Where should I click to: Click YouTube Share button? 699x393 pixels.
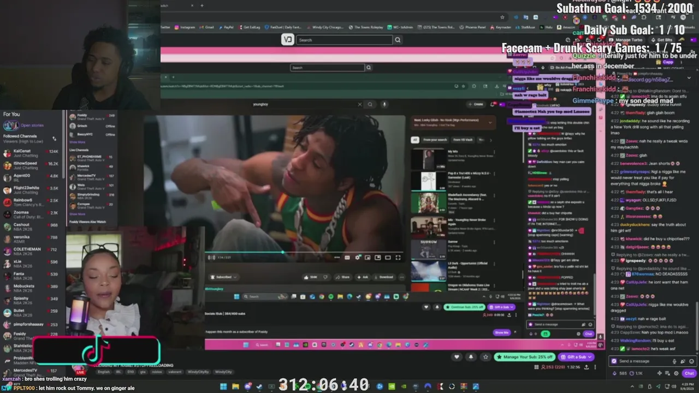point(343,277)
